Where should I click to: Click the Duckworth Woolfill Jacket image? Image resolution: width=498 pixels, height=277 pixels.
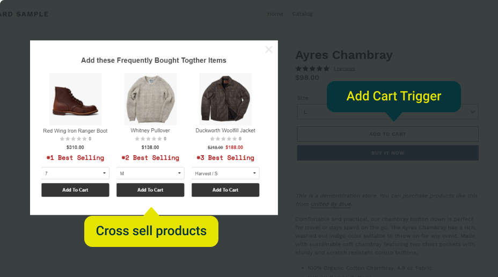pos(225,99)
